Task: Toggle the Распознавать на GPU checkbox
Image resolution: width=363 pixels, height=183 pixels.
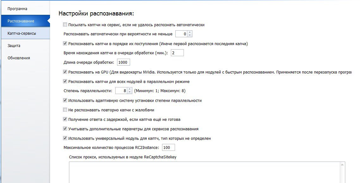Action: tap(65, 72)
